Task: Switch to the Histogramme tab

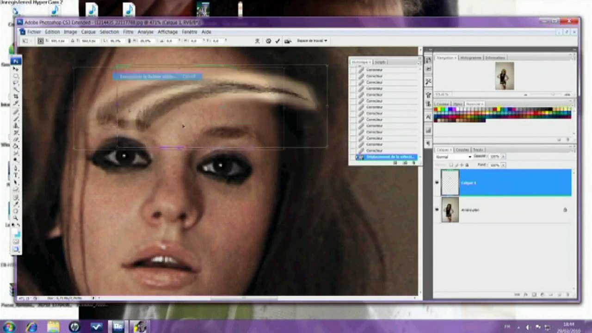Action: [x=470, y=58]
